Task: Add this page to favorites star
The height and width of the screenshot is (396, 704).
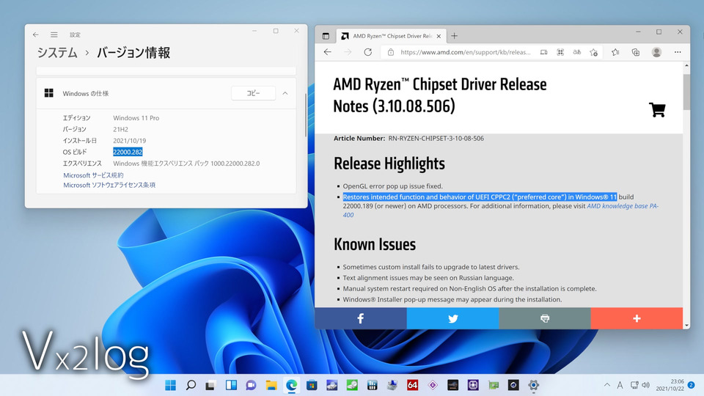Action: 593,52
